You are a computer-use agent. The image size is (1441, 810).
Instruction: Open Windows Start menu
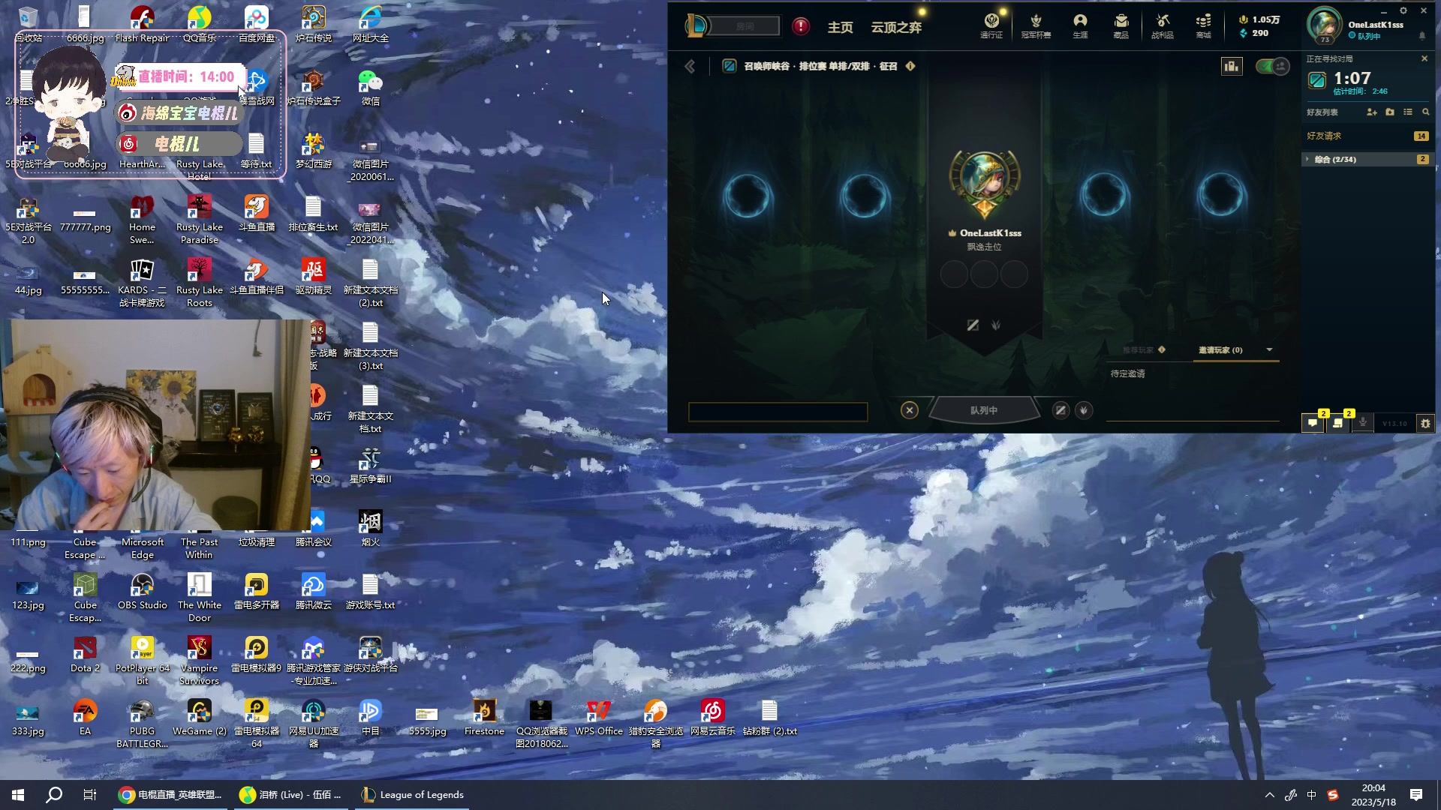pyautogui.click(x=18, y=795)
